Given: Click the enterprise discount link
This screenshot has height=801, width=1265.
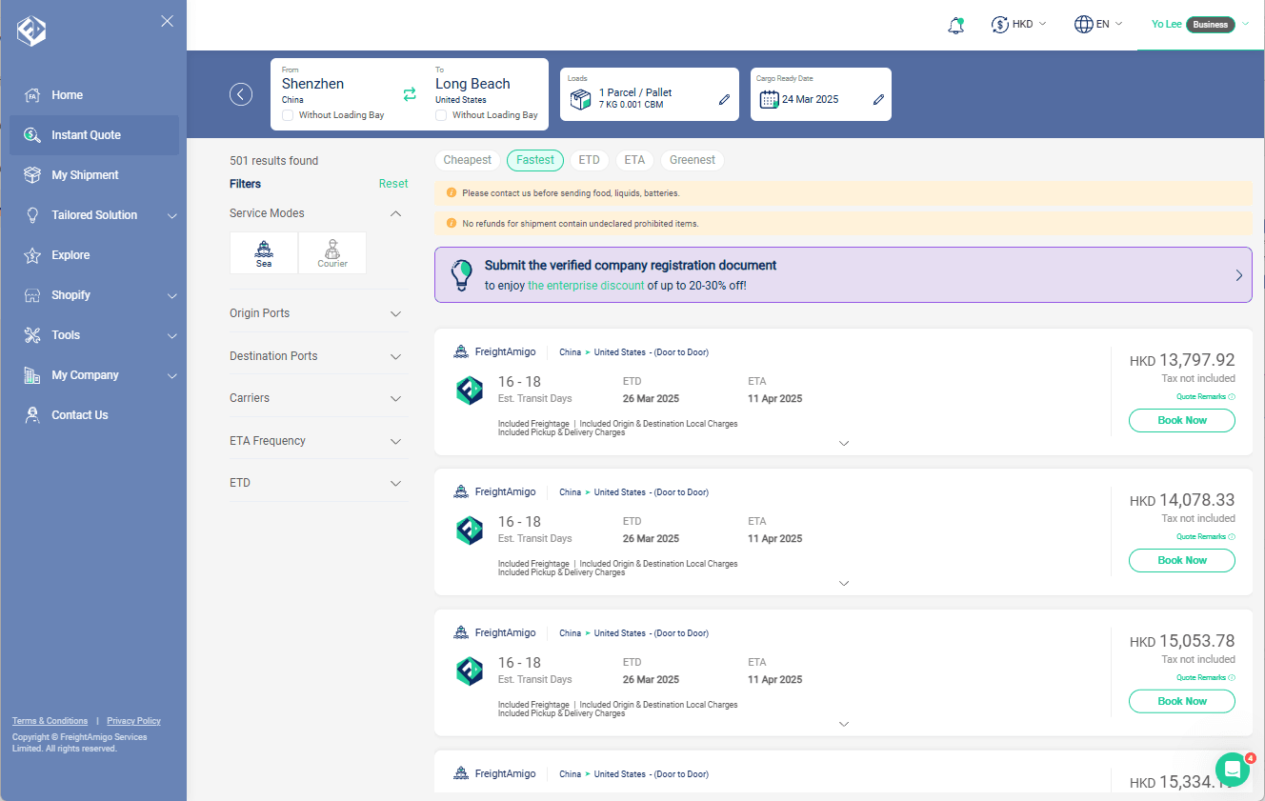Looking at the screenshot, I should point(586,286).
